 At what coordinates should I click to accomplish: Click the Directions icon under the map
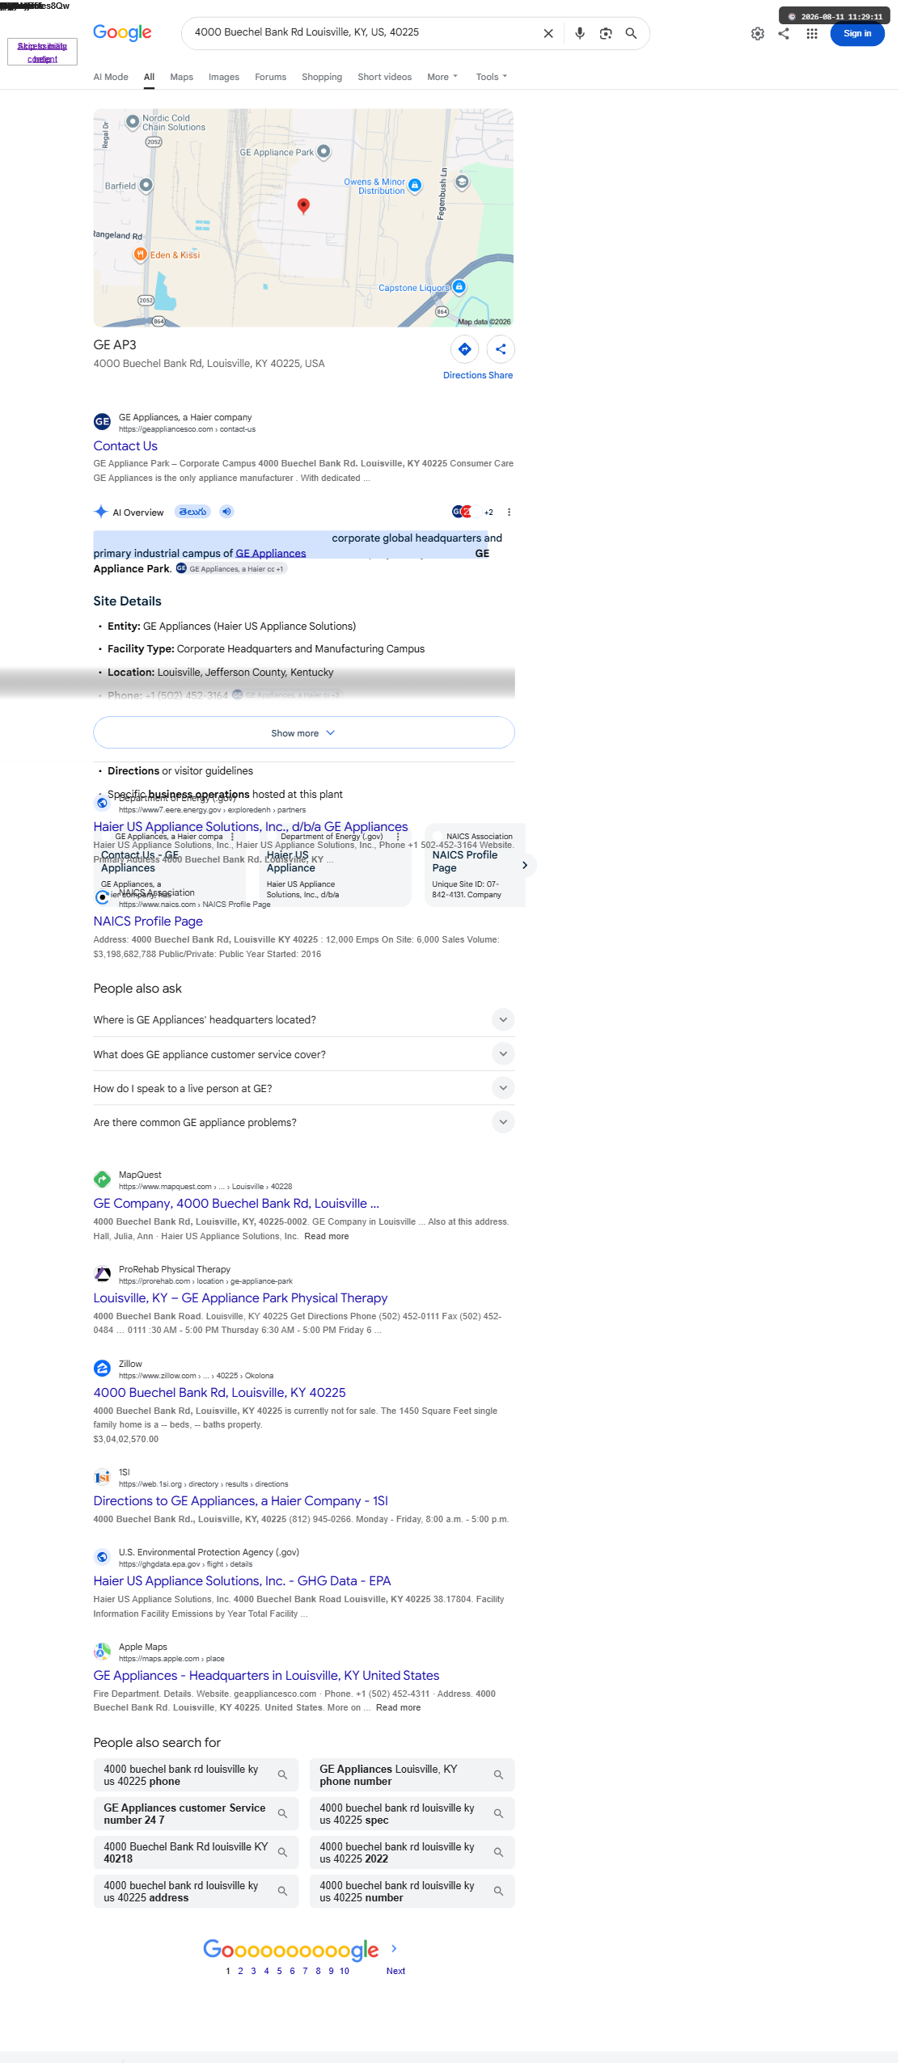[465, 349]
